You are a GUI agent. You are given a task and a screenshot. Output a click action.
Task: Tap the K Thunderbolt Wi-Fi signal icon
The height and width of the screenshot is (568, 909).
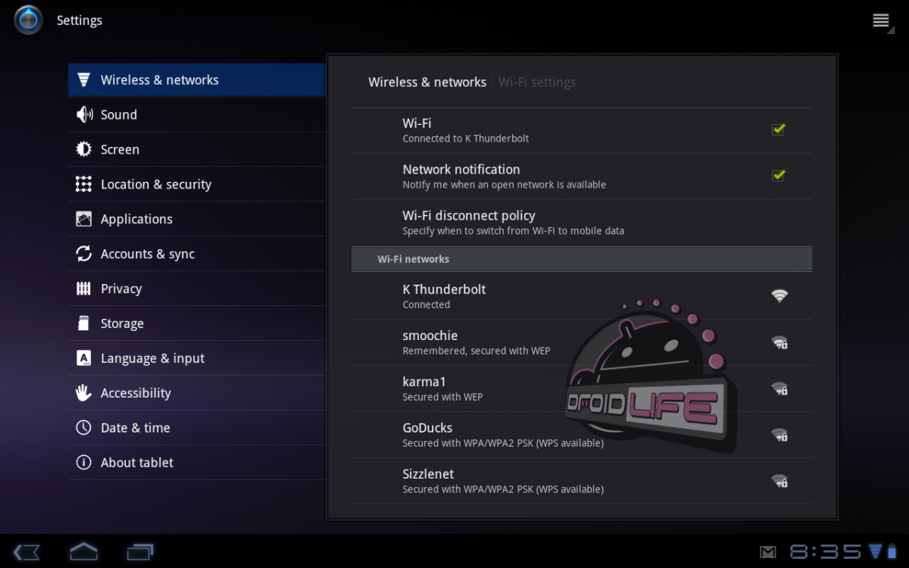point(779,296)
